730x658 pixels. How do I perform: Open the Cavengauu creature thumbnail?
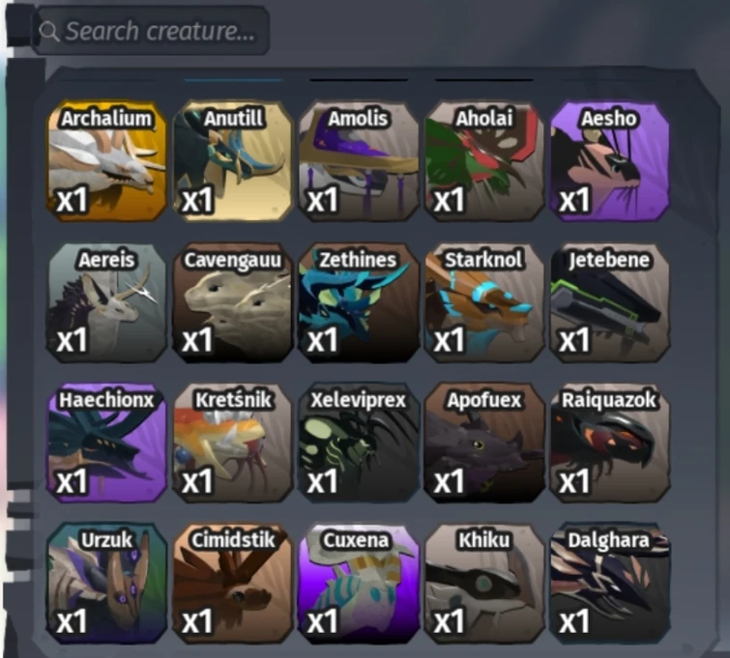pos(233,302)
